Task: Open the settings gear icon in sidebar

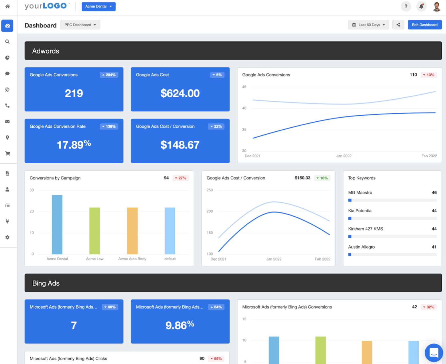Action: point(7,237)
